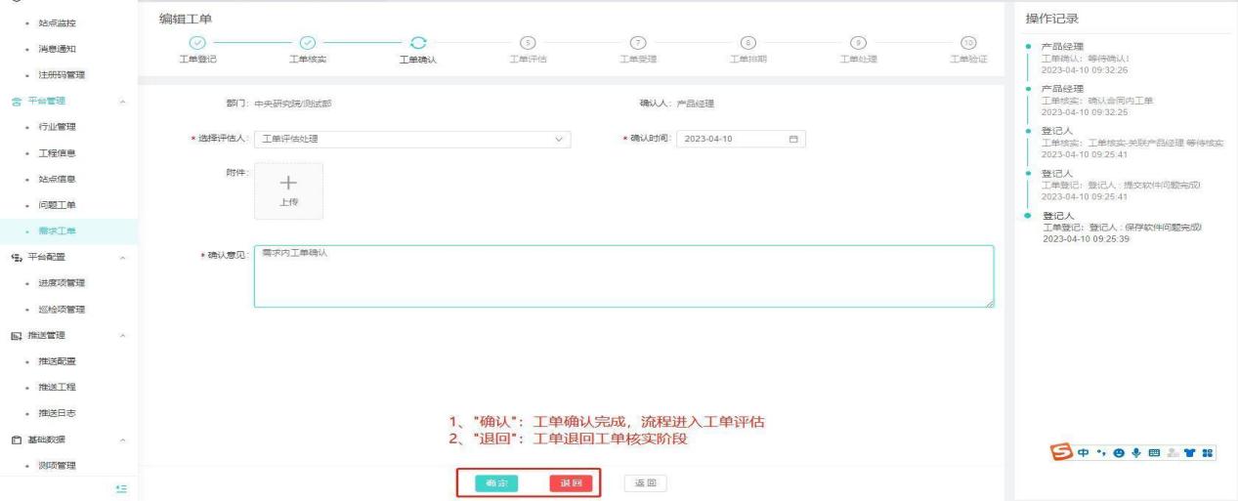Open the calendar icon in 确认时间 field
1238x501 pixels.
click(793, 139)
